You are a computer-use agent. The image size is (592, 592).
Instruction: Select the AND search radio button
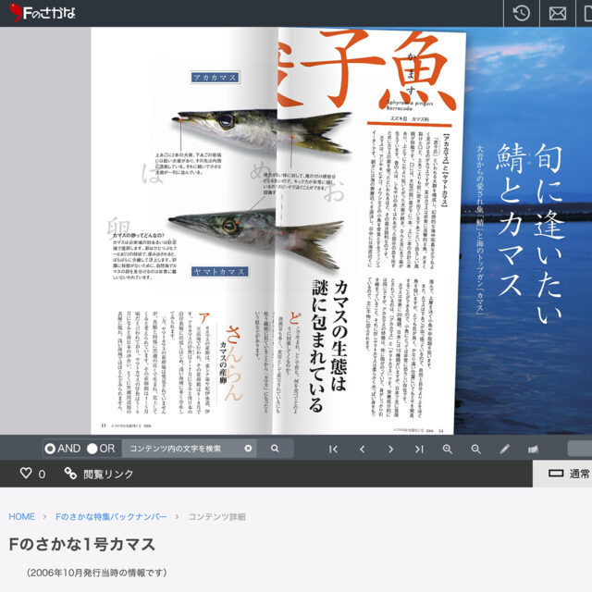tap(50, 449)
